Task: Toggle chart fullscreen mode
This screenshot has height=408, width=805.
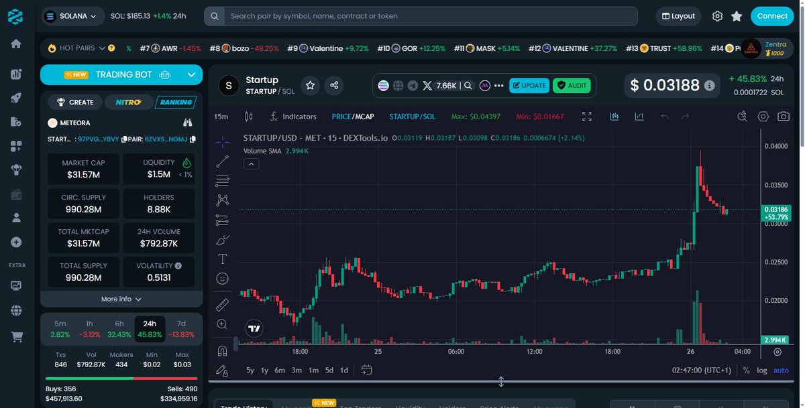Action: [x=587, y=117]
